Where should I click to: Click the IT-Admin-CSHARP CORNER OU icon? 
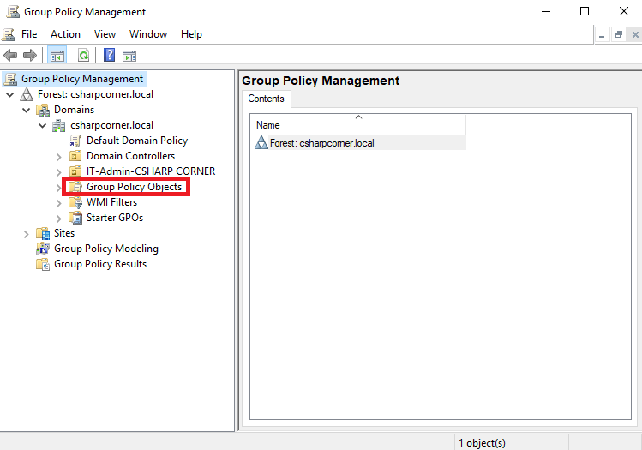pos(75,171)
